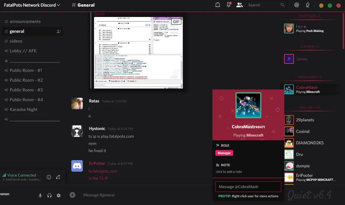The width and height of the screenshot is (345, 205).
Task: Open the announcements text channel
Action: [32, 22]
